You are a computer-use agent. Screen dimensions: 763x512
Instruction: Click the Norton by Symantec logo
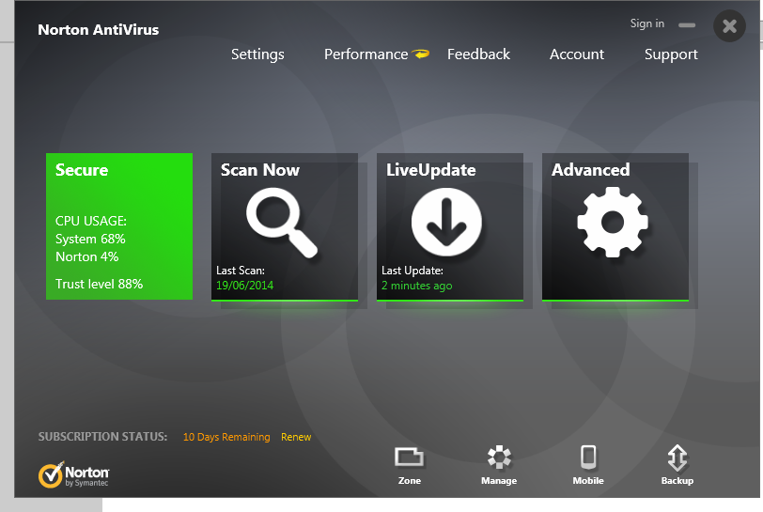[x=74, y=474]
